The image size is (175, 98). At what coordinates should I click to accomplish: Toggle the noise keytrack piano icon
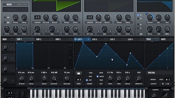pyautogui.click(x=8, y=22)
